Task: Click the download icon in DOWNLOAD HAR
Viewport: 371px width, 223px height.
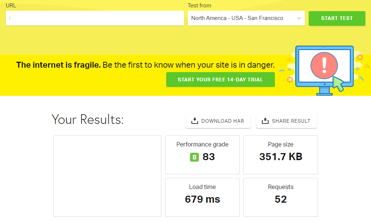Action: (x=194, y=121)
